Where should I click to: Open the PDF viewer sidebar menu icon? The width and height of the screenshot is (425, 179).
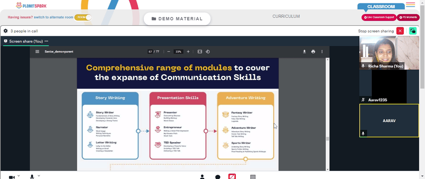[37, 52]
